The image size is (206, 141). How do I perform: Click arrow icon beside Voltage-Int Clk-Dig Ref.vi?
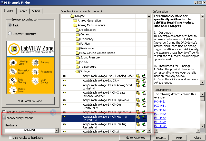click(x=64, y=100)
